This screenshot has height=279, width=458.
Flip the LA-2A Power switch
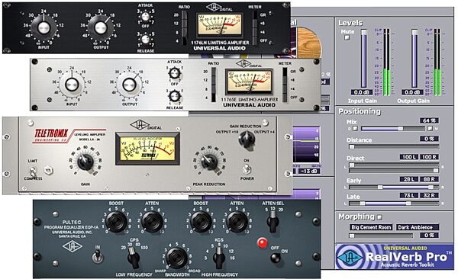(x=247, y=168)
